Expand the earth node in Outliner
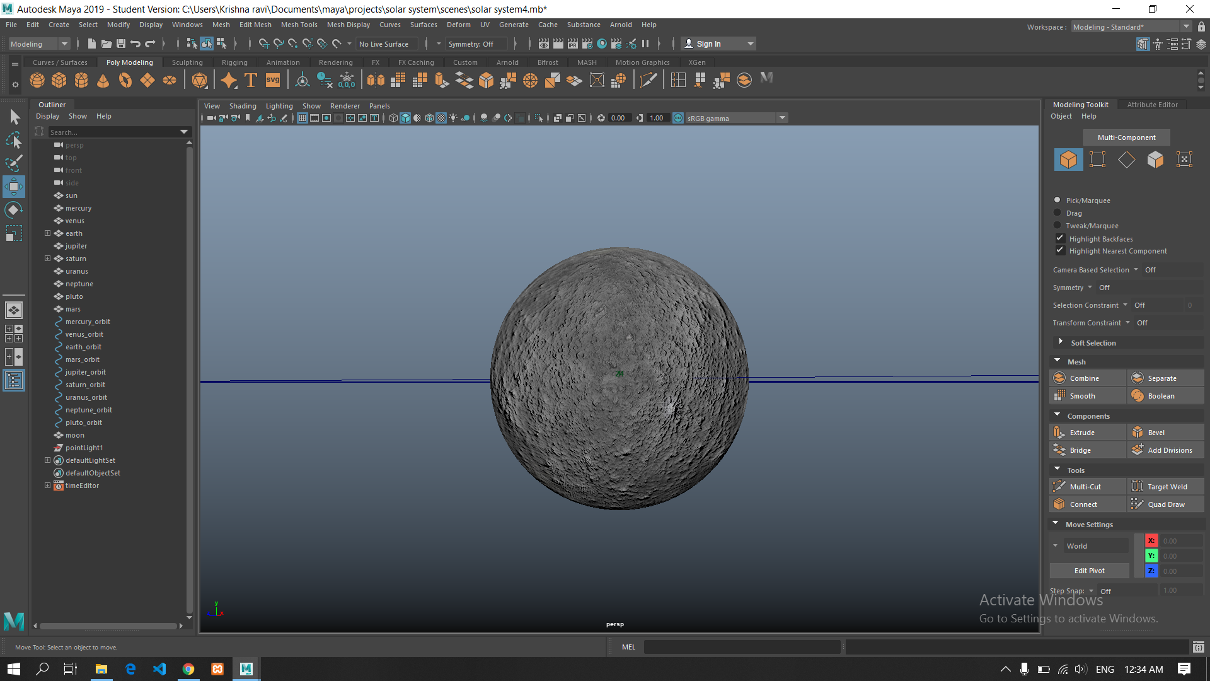The height and width of the screenshot is (681, 1210). [47, 233]
